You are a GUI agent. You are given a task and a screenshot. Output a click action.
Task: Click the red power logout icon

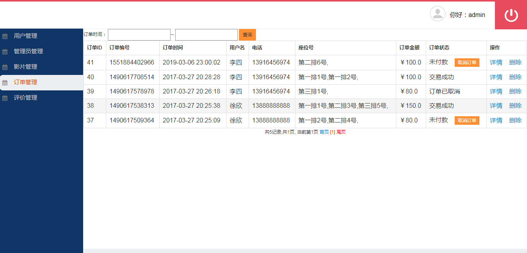(510, 15)
